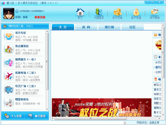166x125 pixels.
Task: Click 换号登录 switch account button
Action: (37, 116)
